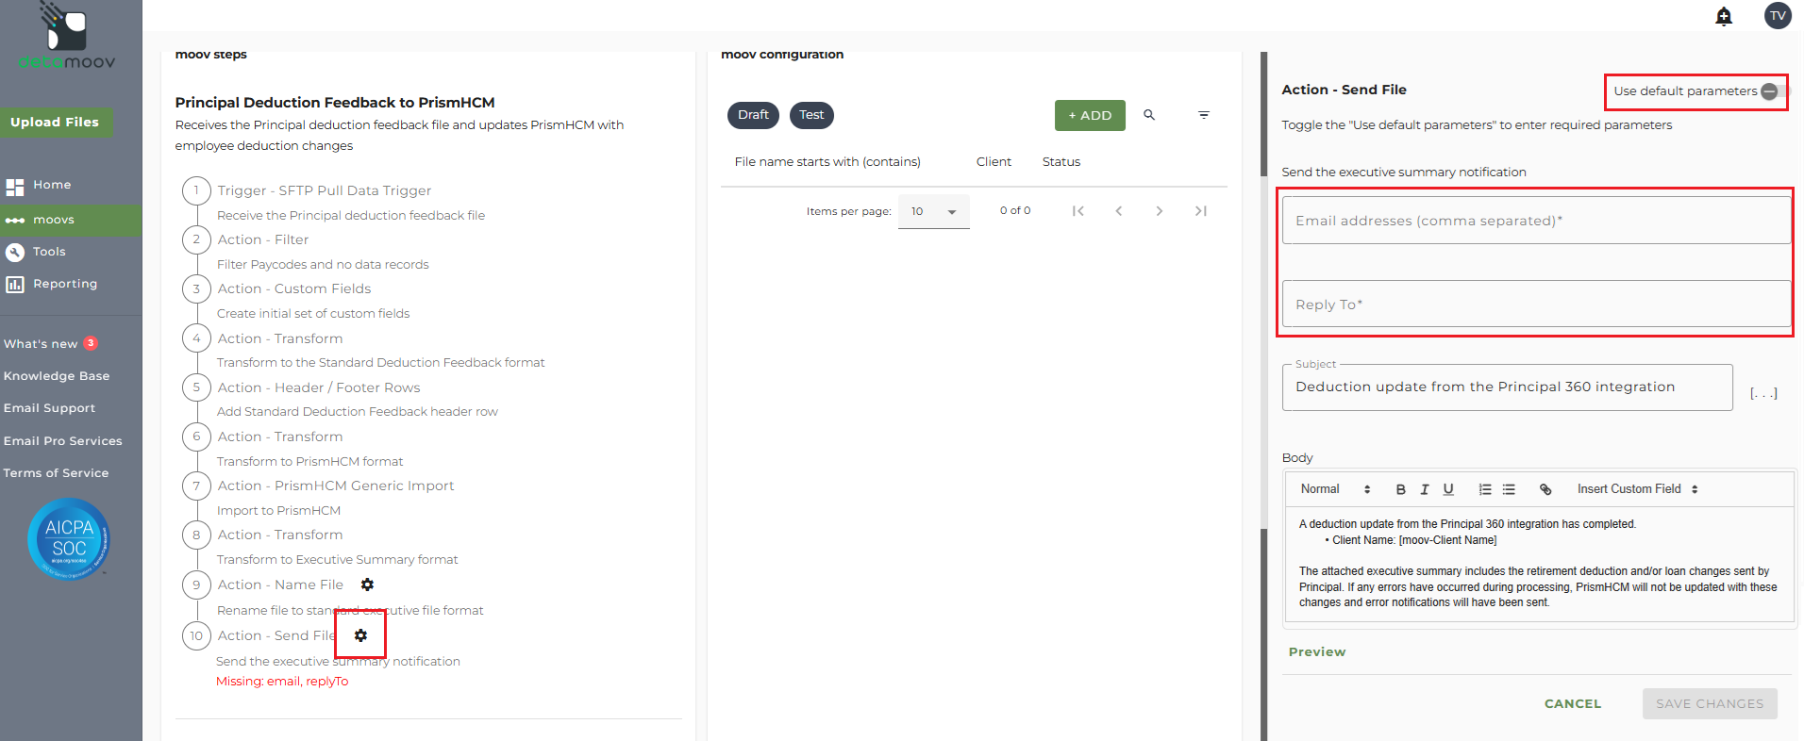Click the Missing: email, replyTo warning
Screen dimensions: 1804x741
click(282, 682)
